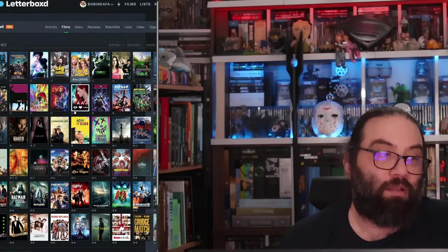Viewport: 448px width, 252px height.
Task: Like Ava using the heart icon
Action: pos(80,107)
